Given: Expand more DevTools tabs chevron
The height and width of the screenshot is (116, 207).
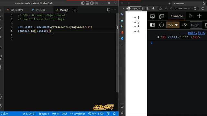Looking at the screenshot, I should 190,16.
